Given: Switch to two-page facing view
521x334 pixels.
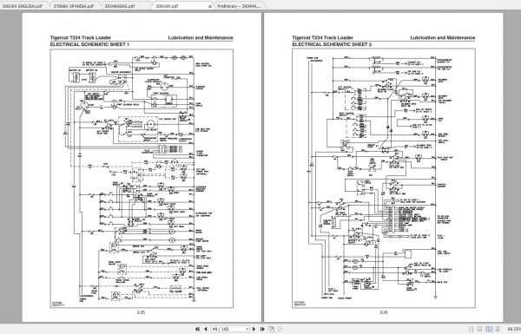Looking at the screenshot, I should (489, 330).
